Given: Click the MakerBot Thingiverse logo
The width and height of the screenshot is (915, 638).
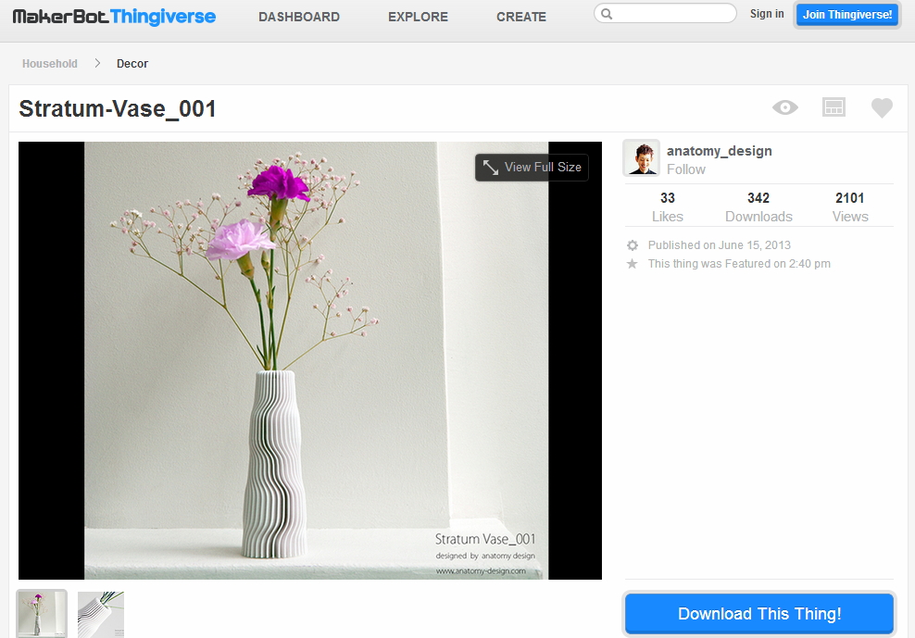Looking at the screenshot, I should [114, 16].
